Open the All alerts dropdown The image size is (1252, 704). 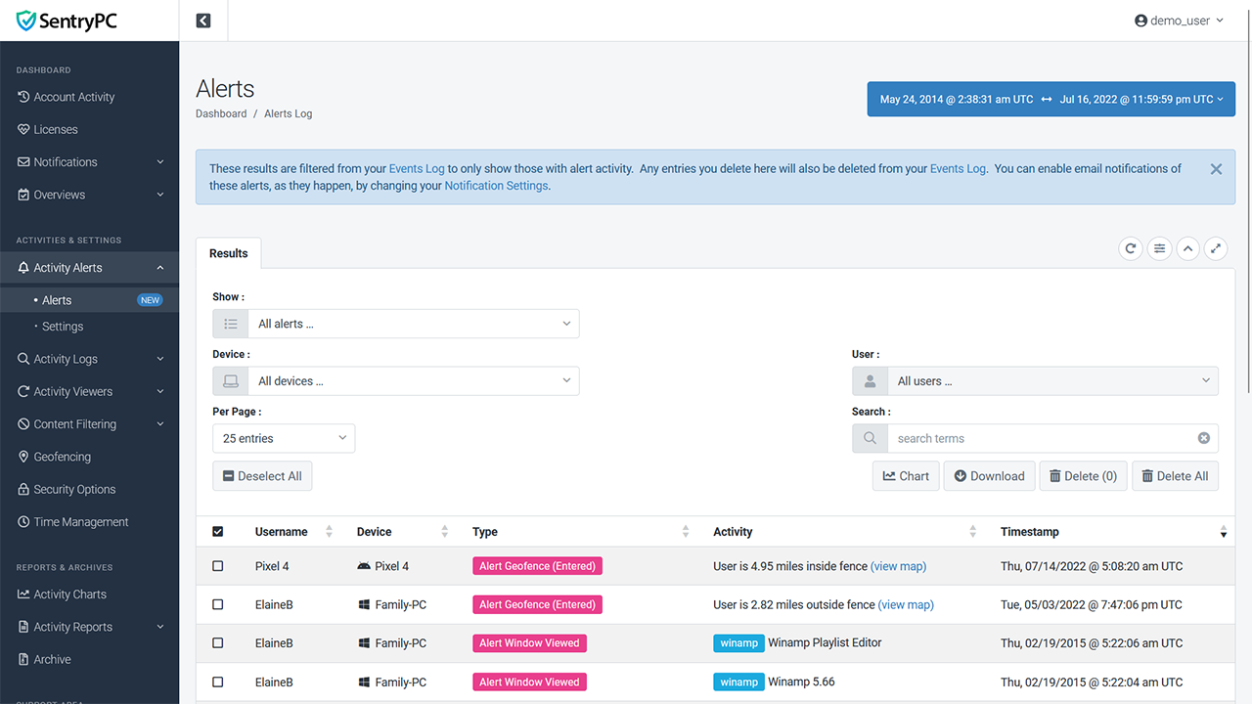click(414, 324)
